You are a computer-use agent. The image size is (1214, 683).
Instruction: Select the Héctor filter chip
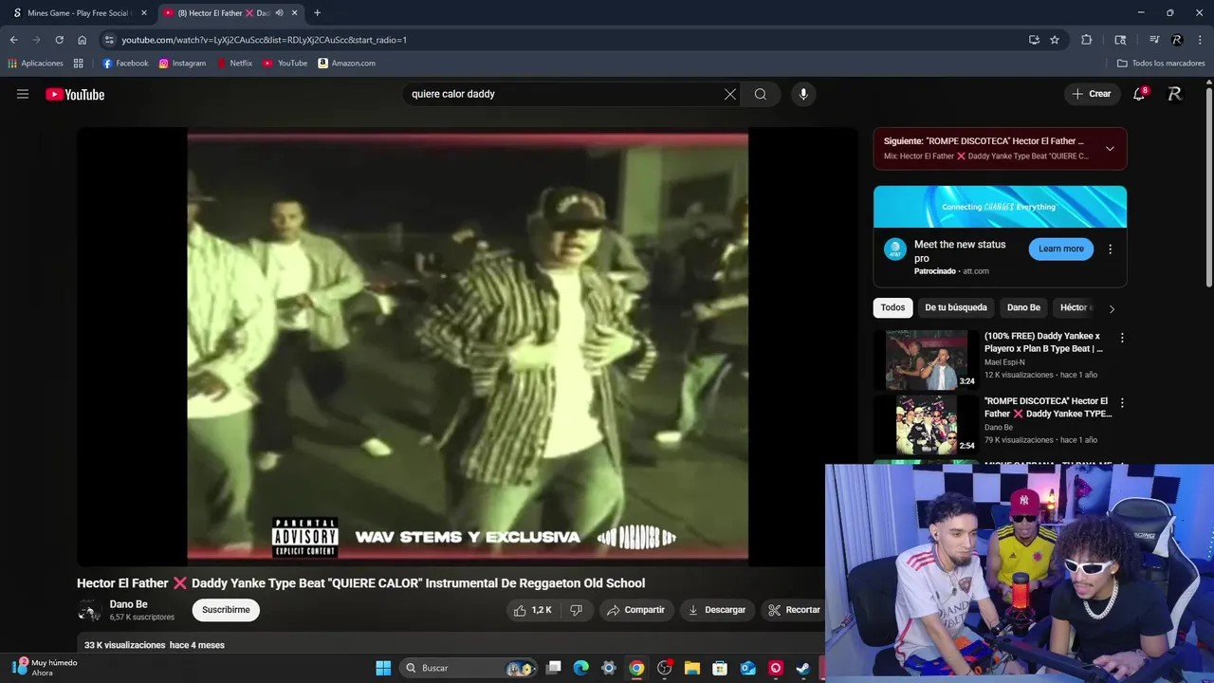pos(1074,307)
